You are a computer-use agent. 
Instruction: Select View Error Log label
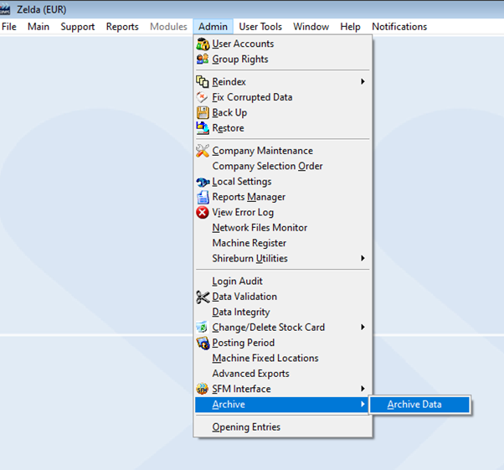click(x=243, y=212)
